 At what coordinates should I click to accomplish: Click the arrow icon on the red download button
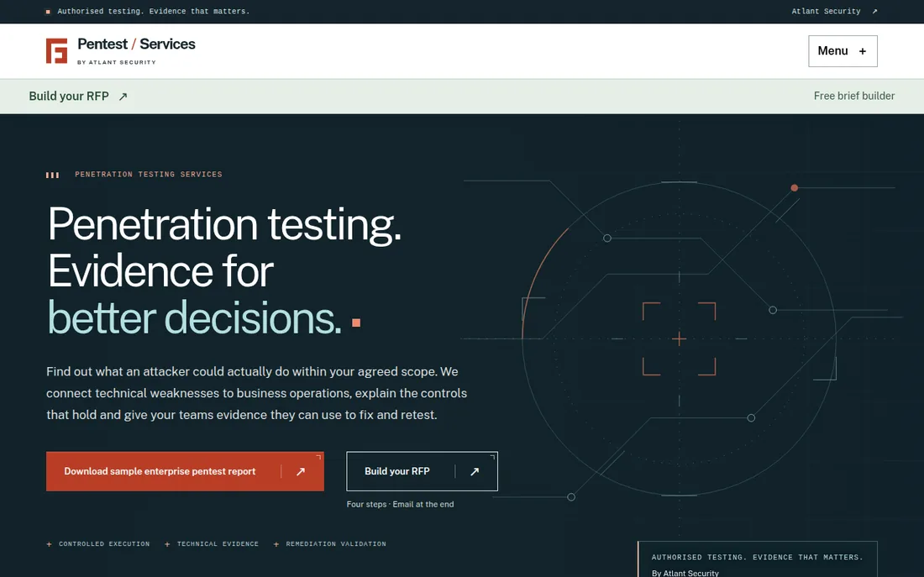(x=301, y=471)
